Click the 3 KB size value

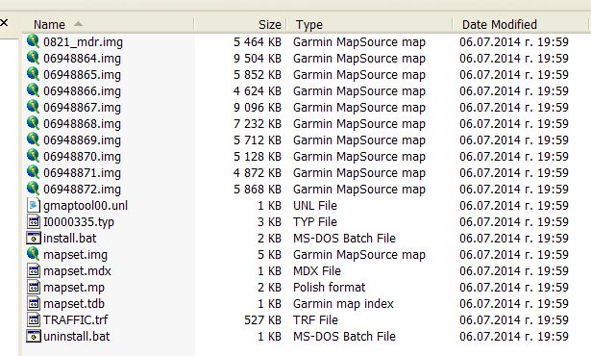(269, 222)
